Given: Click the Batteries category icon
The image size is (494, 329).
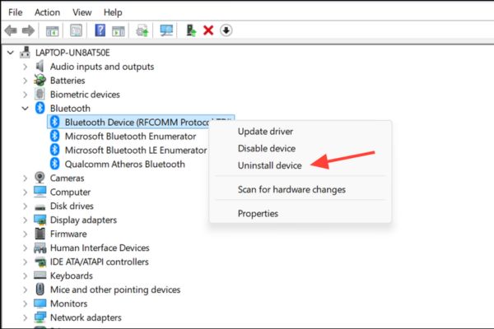Looking at the screenshot, I should (40, 81).
